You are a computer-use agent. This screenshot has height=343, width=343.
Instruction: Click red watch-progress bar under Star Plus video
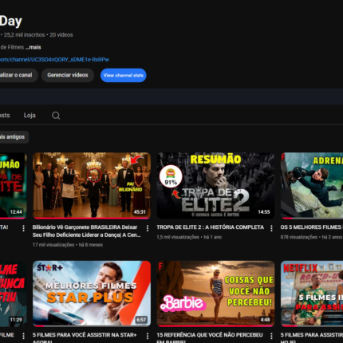[39, 326]
